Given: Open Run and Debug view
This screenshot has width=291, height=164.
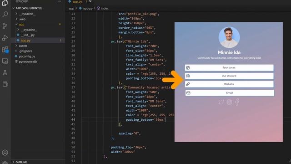Looking at the screenshot, I should [5, 37].
